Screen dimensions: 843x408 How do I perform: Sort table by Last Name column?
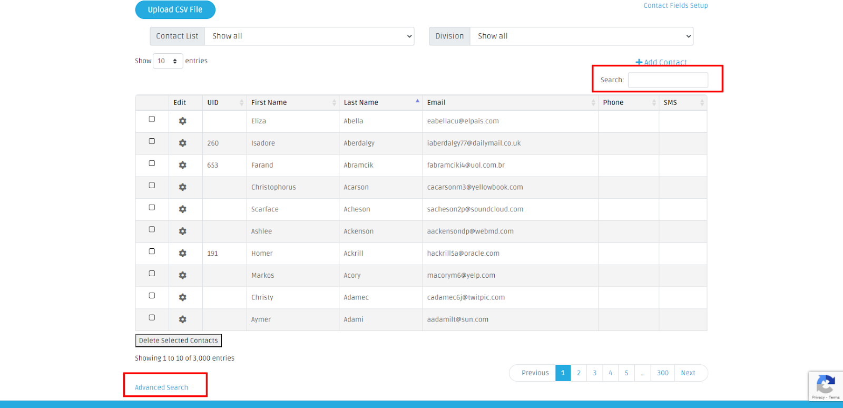361,103
